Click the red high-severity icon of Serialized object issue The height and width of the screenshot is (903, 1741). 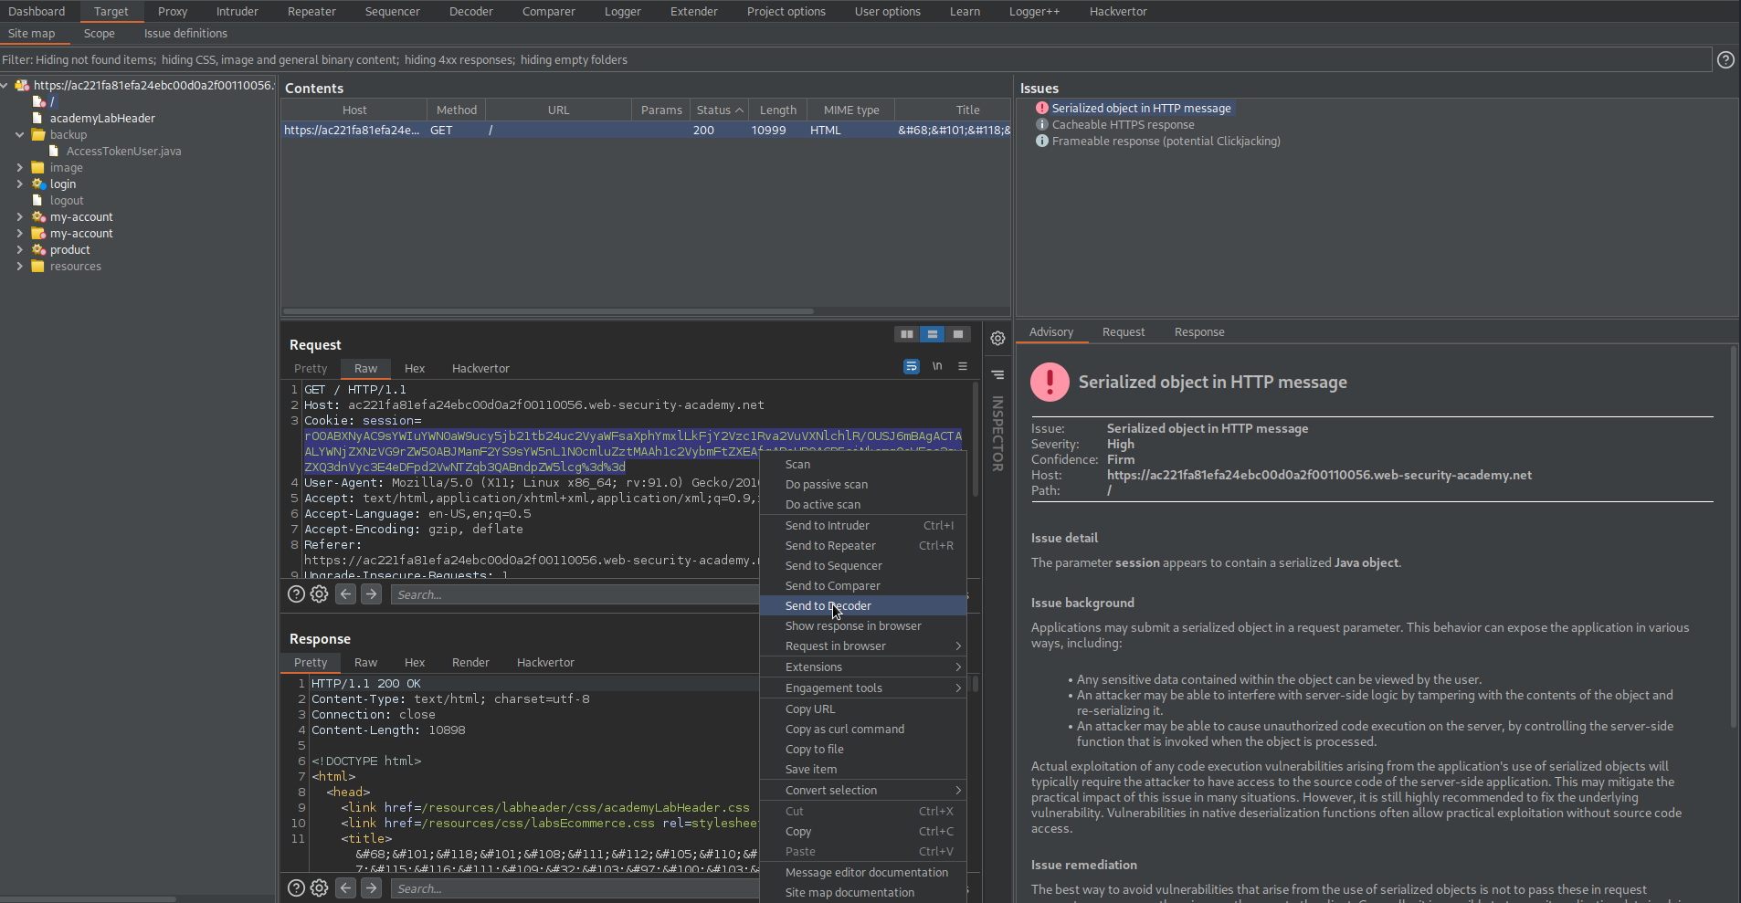1041,108
